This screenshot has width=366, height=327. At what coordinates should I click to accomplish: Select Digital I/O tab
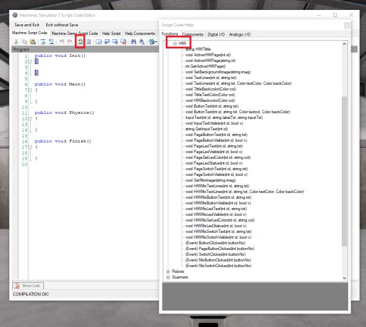coord(216,34)
